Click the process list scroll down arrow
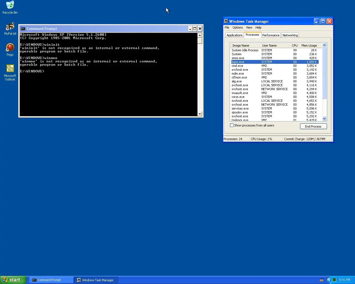 [324, 119]
